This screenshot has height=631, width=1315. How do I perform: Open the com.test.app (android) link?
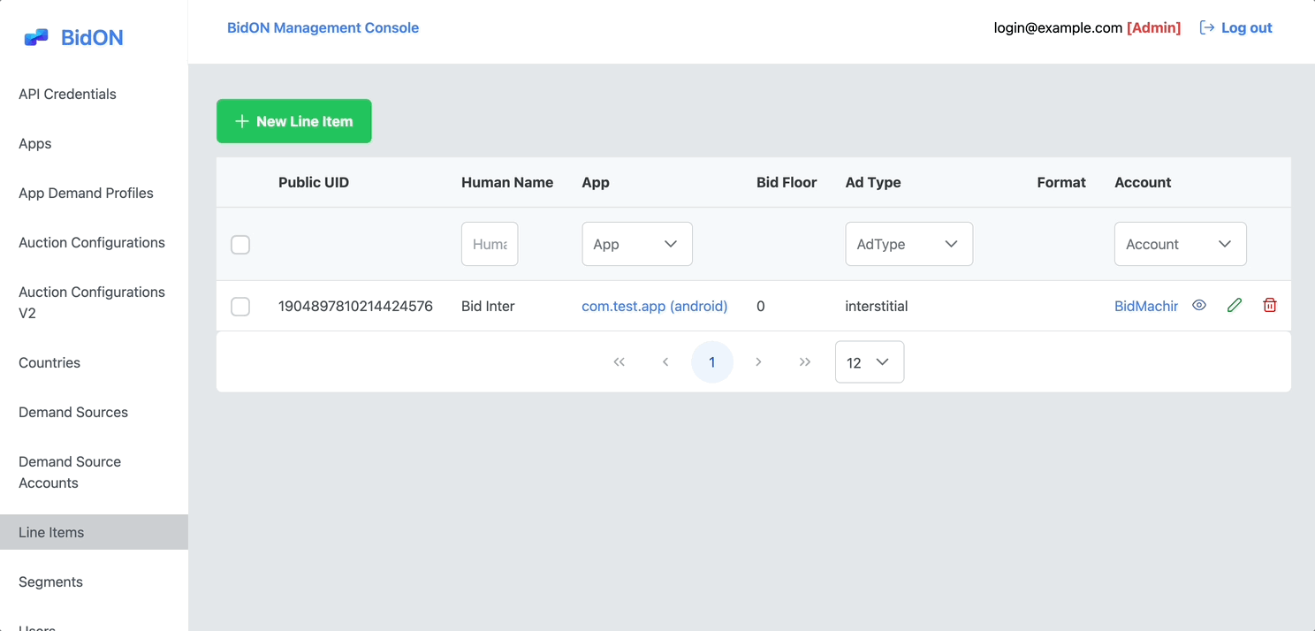[654, 306]
